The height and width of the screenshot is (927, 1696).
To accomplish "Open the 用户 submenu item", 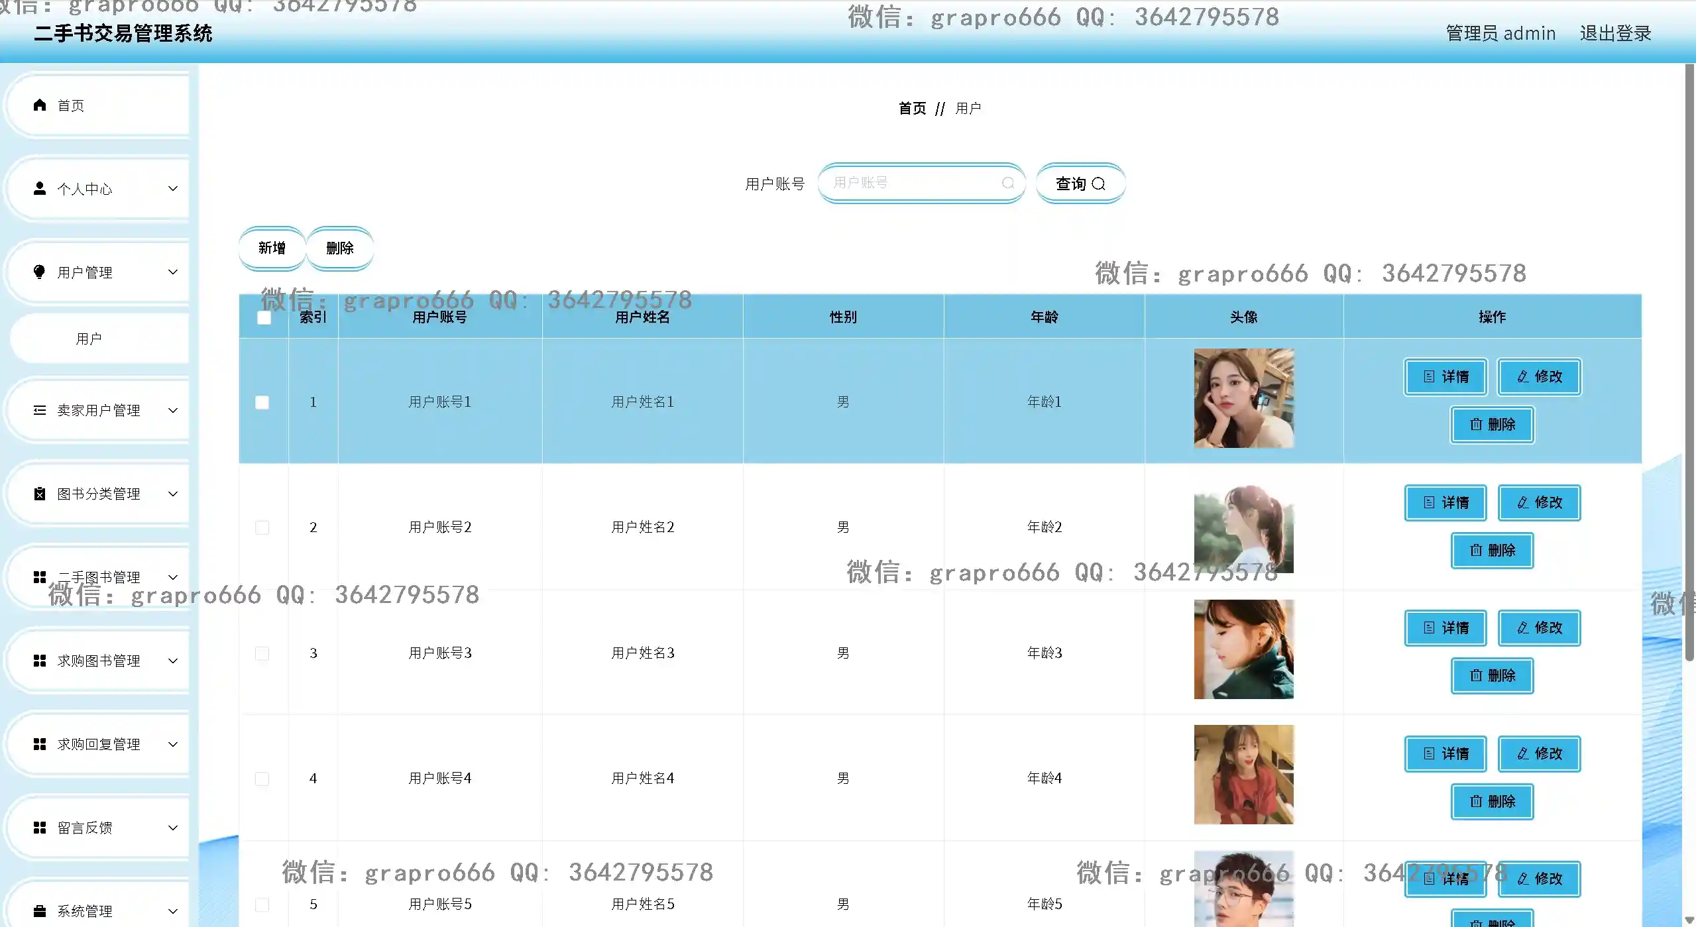I will [89, 339].
